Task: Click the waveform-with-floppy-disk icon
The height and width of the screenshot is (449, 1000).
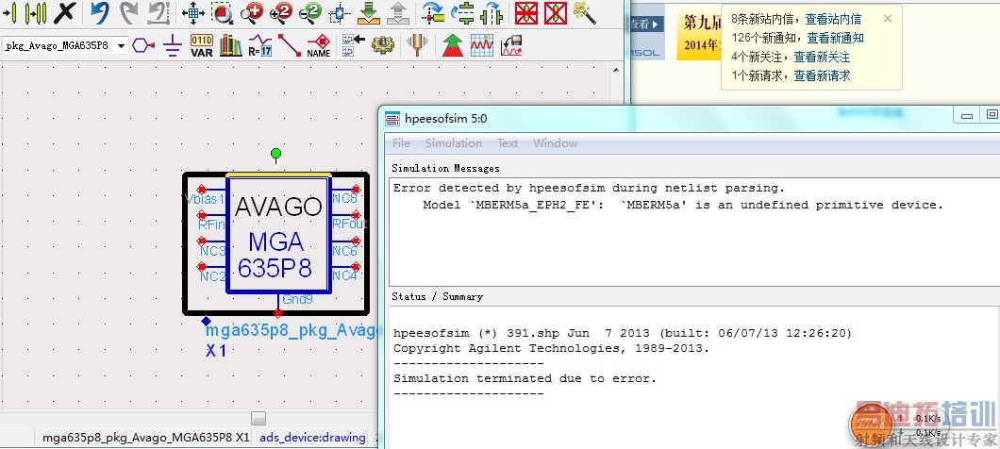Action: 511,45
